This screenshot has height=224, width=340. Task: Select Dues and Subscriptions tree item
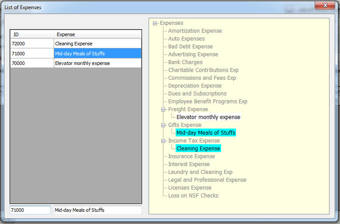[x=198, y=94]
